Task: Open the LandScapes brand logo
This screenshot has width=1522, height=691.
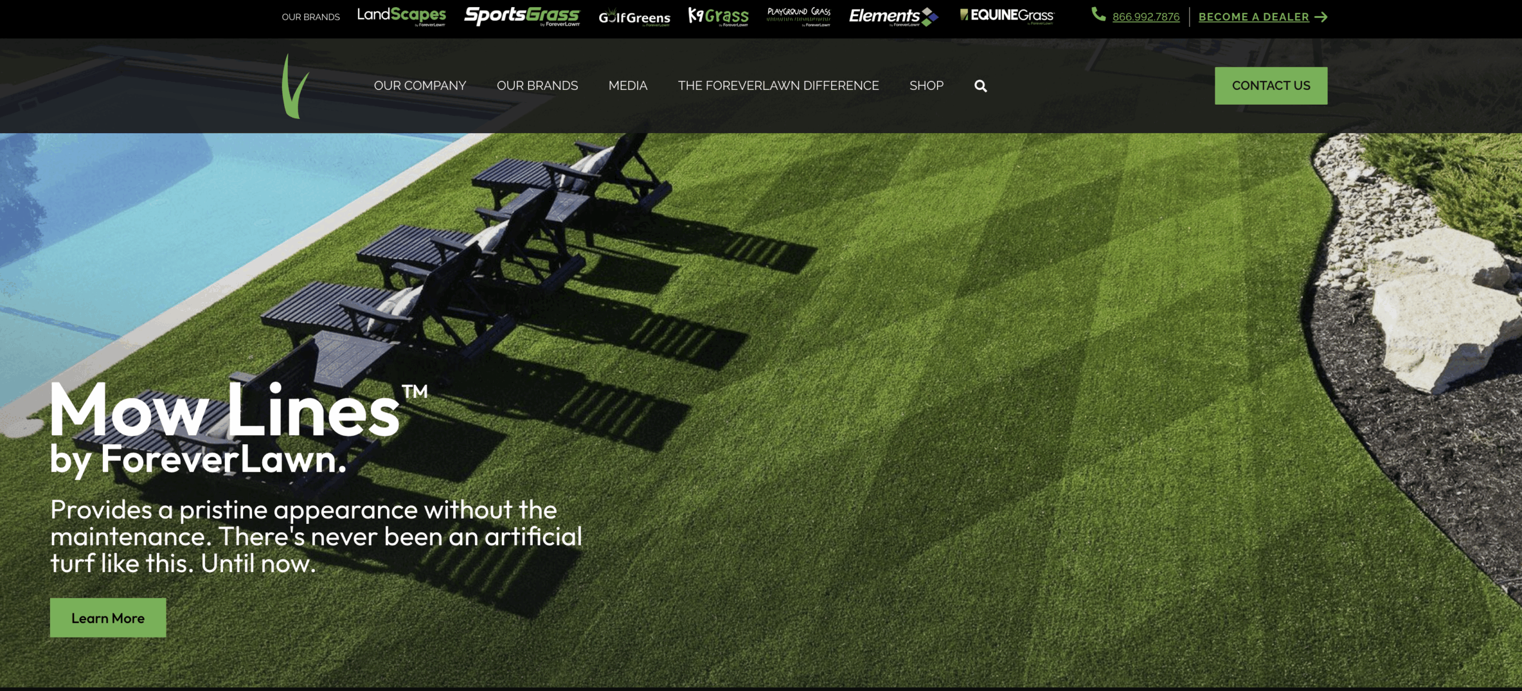Action: pos(401,16)
